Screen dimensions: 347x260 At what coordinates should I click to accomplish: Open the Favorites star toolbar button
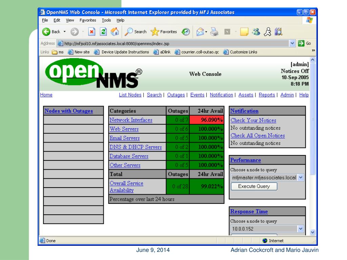coord(164,32)
